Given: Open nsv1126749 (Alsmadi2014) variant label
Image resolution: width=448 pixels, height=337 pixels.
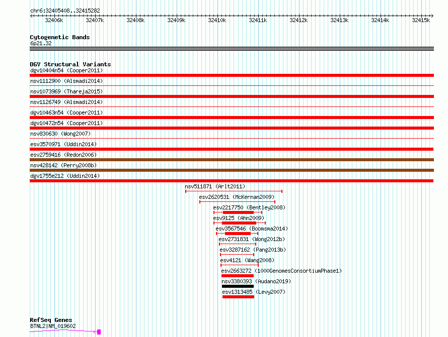Looking at the screenshot, I should tap(66, 102).
